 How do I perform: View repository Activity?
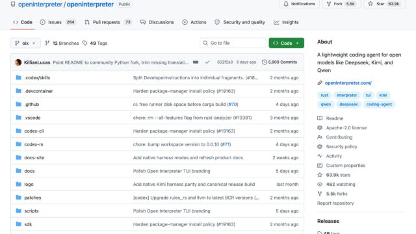tap(330, 156)
